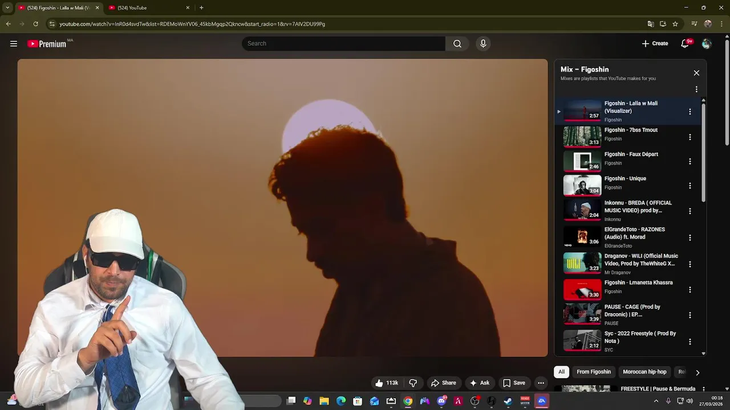Play Figoshin - 7bss Tmout thumbnail
The image size is (730, 410).
(x=582, y=137)
